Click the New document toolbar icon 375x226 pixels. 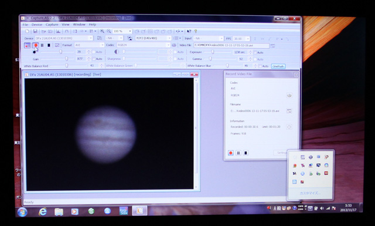[x=27, y=31]
